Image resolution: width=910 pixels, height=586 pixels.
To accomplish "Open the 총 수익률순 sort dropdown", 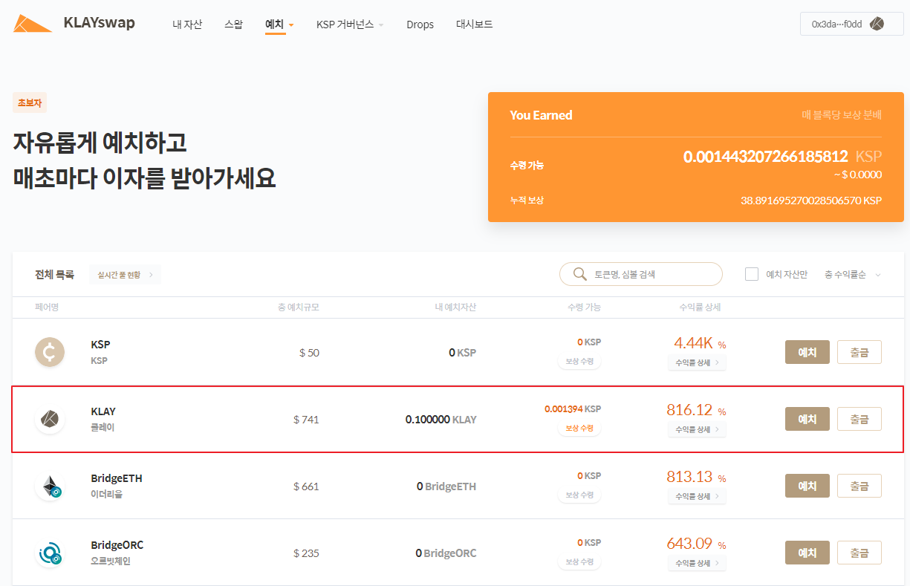I will point(852,275).
